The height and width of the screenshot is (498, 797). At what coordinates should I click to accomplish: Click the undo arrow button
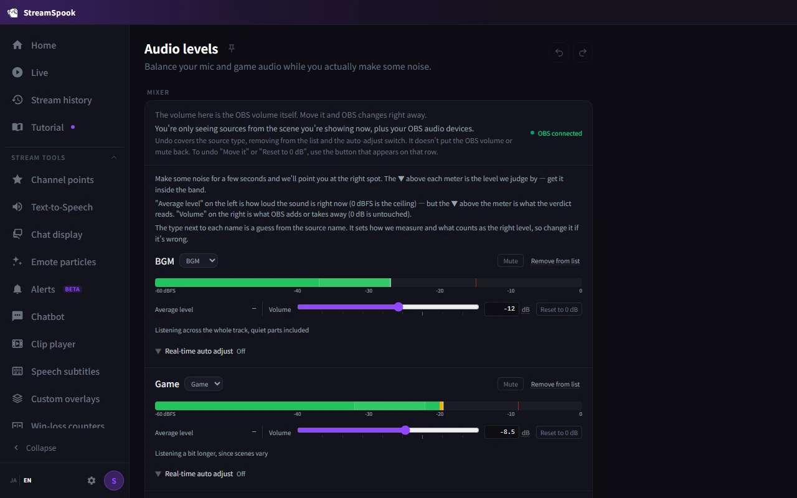tap(559, 53)
